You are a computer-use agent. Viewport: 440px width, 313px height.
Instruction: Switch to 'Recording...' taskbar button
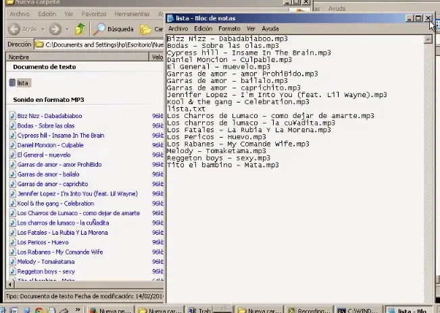point(308,310)
